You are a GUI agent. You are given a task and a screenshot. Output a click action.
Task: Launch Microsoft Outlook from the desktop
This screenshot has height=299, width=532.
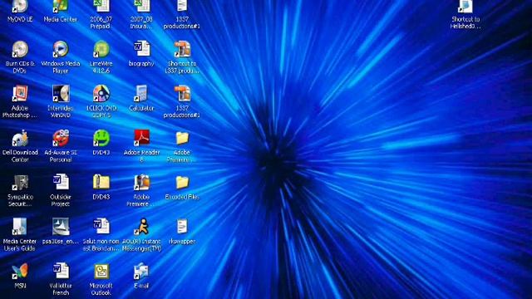point(101,272)
